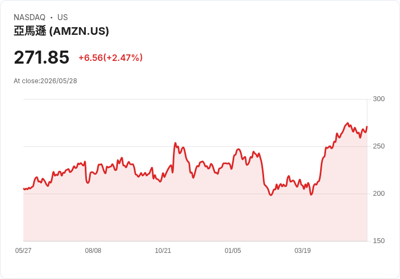Screen dimensions: 400x279
Task: Click the 300 y-axis label
Action: 379,99
